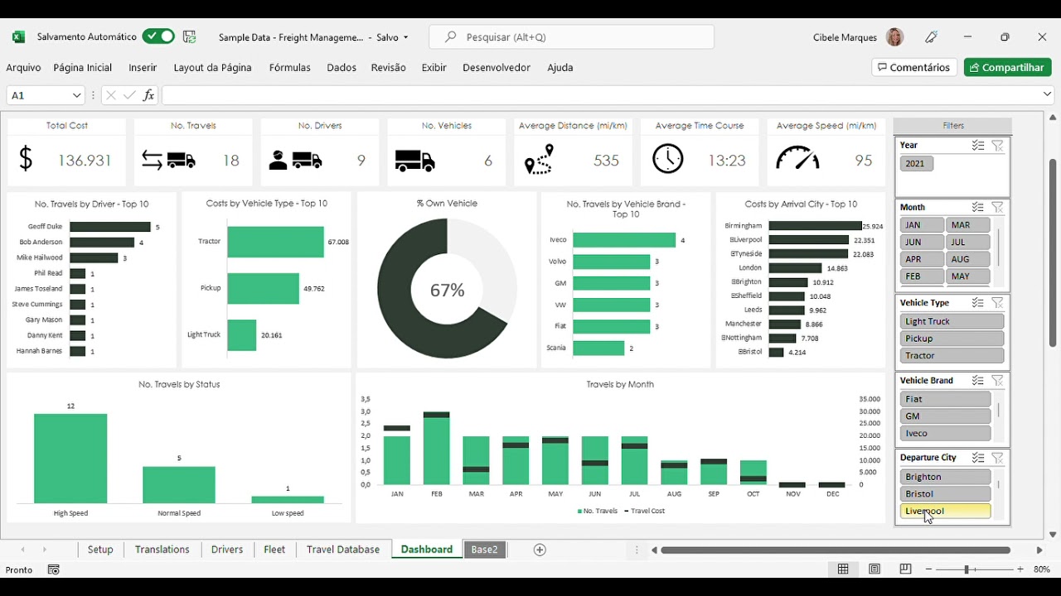
Task: Clear filter on Month slicer
Action: [x=998, y=208]
